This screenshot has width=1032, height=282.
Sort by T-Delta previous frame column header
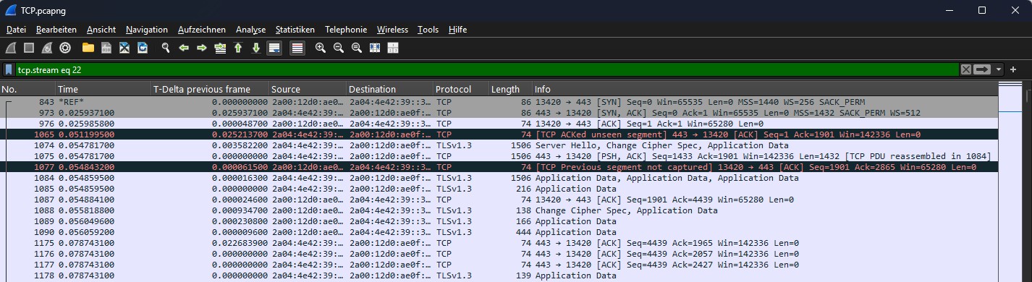210,90
